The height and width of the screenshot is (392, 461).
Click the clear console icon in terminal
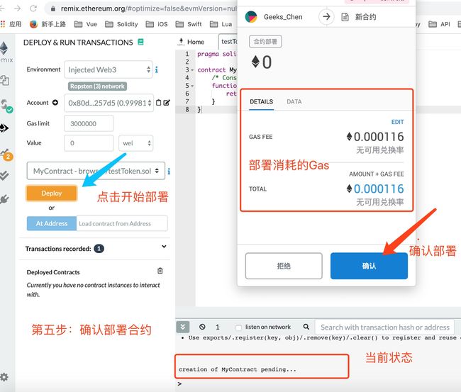pos(202,327)
